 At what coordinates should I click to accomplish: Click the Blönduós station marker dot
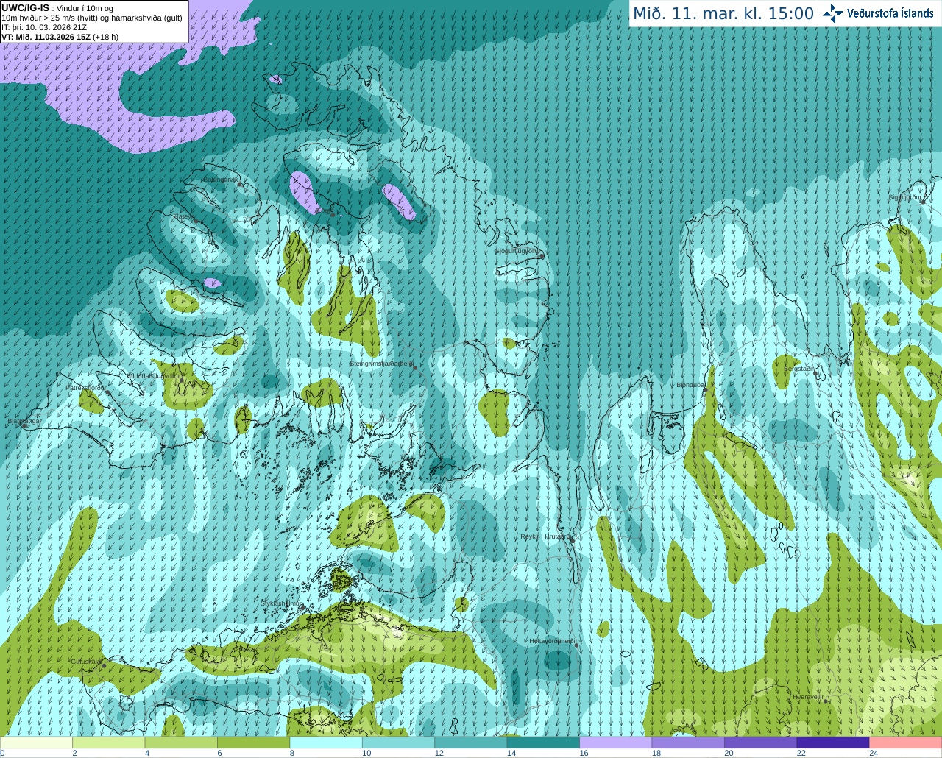click(704, 391)
